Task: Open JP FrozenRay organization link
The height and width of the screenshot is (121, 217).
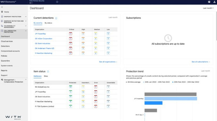Action: (x=40, y=34)
